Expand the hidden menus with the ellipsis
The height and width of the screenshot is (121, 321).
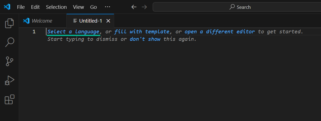coord(108,7)
